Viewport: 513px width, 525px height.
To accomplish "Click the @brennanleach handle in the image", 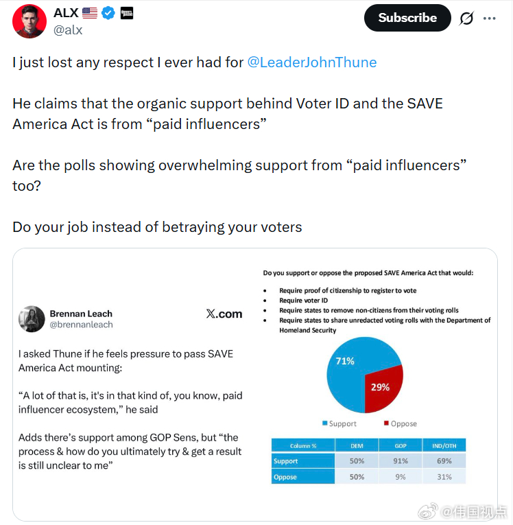I will [81, 325].
